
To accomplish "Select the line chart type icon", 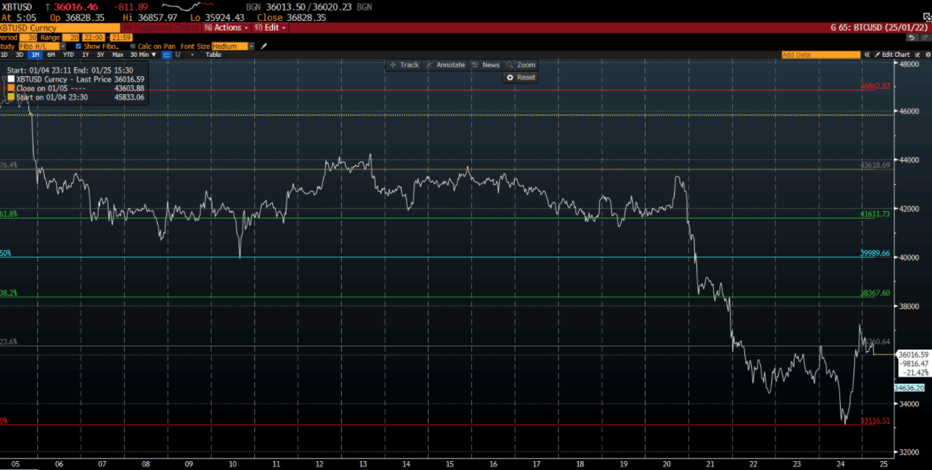I will click(167, 55).
